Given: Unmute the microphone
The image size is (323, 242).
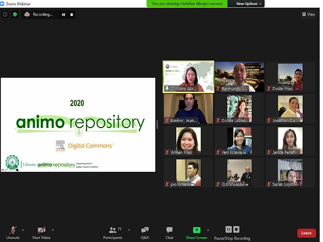Looking at the screenshot, I should (x=13, y=232).
